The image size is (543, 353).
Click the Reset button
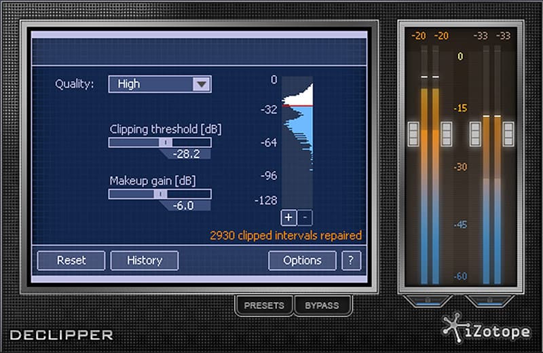pos(71,261)
